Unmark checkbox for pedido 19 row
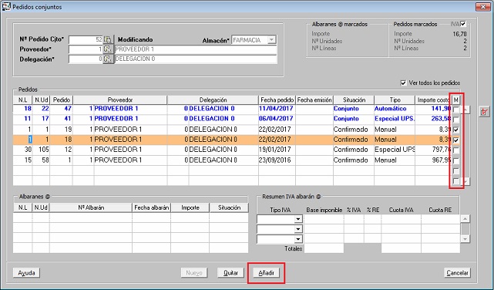Screen dimensions: 494x290 tap(456, 130)
